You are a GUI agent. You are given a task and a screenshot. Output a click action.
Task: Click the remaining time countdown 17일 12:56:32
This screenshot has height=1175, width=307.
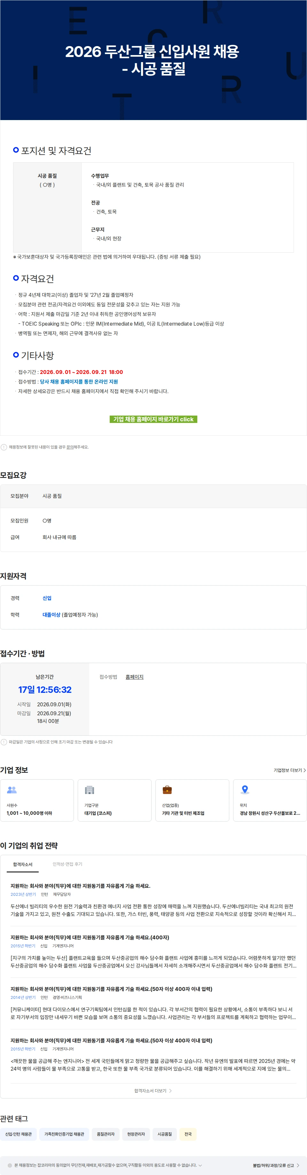coord(45,690)
